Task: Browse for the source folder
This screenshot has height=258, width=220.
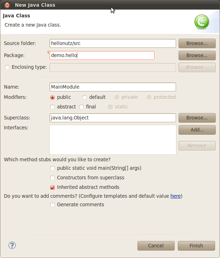Action: pyautogui.click(x=197, y=43)
